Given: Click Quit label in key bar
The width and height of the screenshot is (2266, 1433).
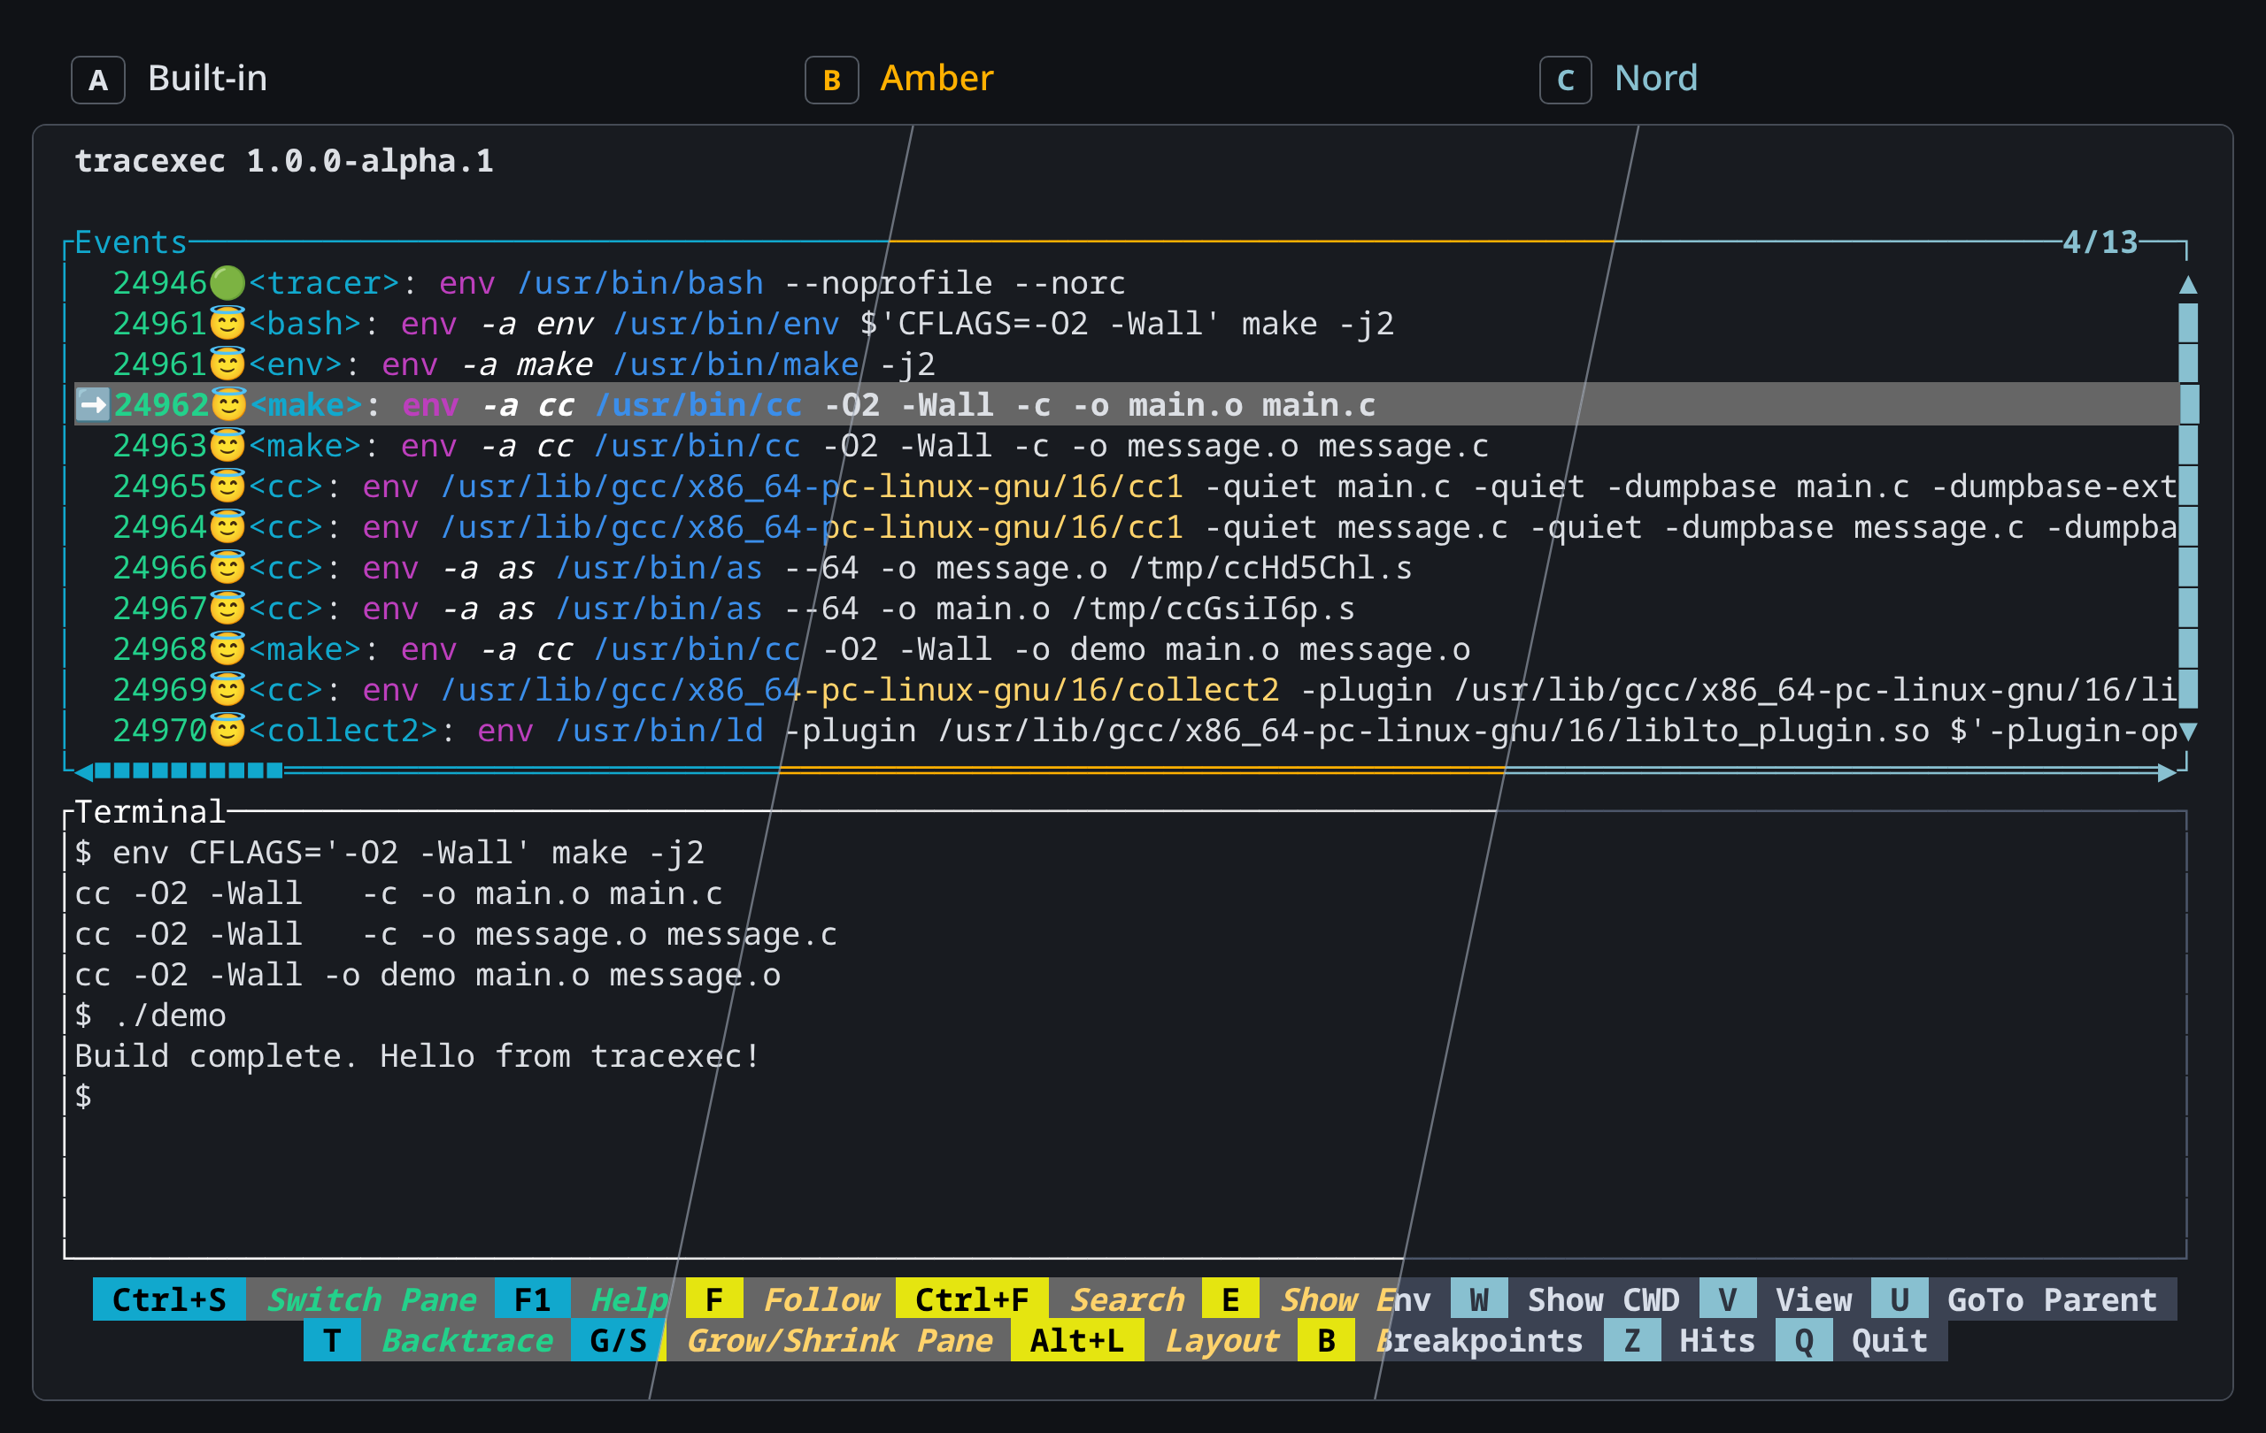Looking at the screenshot, I should (x=1890, y=1340).
